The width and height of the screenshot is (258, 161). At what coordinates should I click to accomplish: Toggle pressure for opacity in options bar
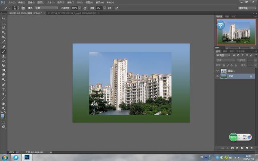click(85, 8)
